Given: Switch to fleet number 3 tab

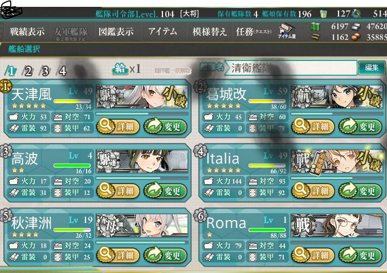Looking at the screenshot, I should pyautogui.click(x=45, y=71).
